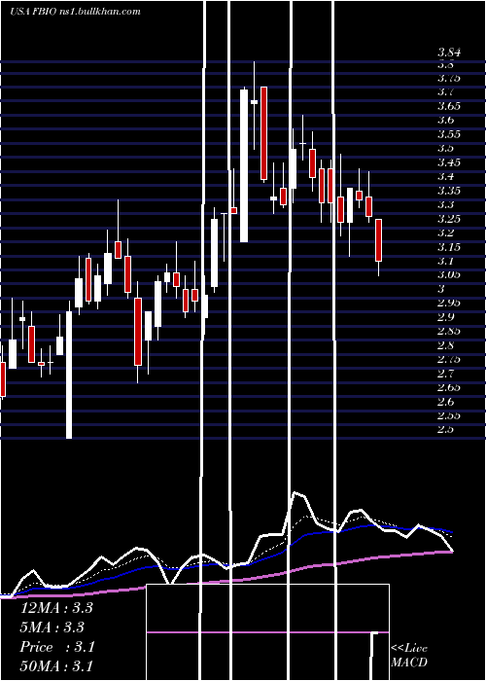Click the 3.15 price level label

pyautogui.click(x=449, y=247)
